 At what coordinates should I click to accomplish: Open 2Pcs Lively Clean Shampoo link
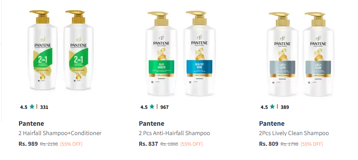(294, 133)
